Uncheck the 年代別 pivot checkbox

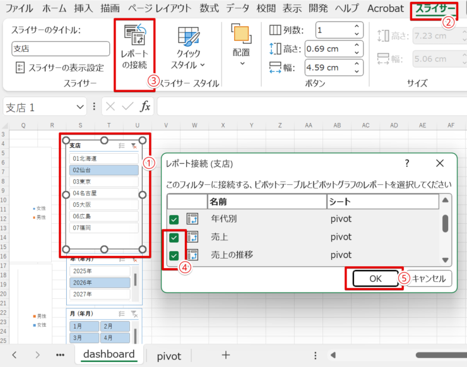[x=174, y=219]
